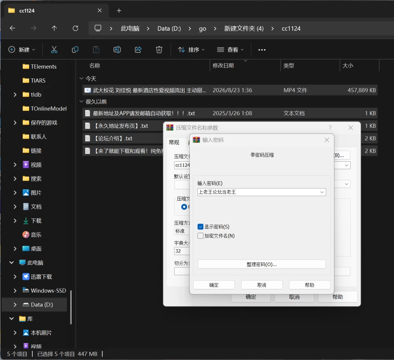The image size is (394, 360).
Task: Click the Delete trash icon
Action: click(159, 50)
